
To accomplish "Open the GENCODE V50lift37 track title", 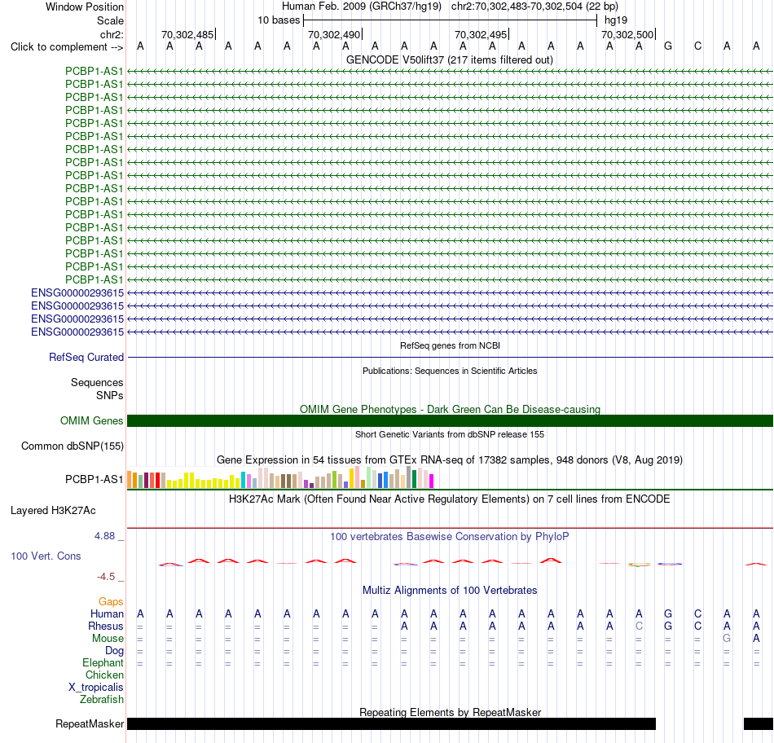I will tap(450, 59).
